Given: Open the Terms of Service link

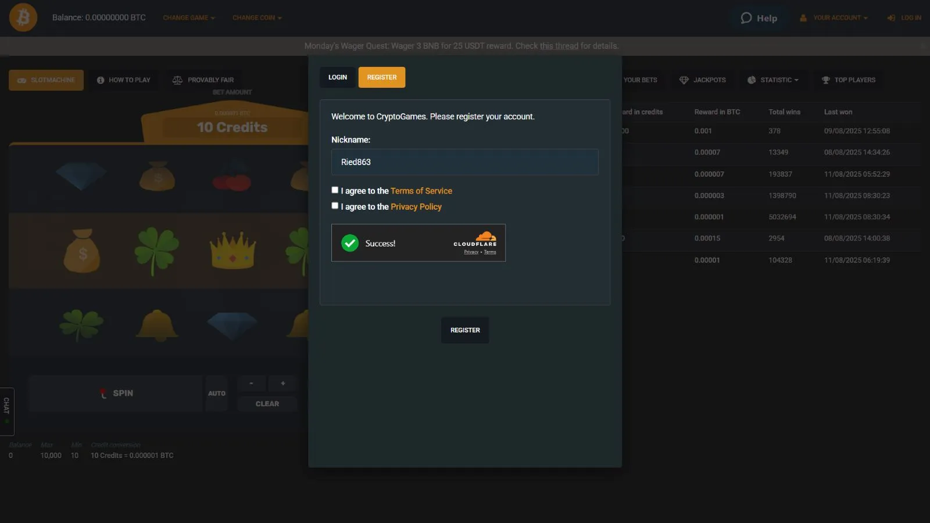Looking at the screenshot, I should pyautogui.click(x=421, y=191).
